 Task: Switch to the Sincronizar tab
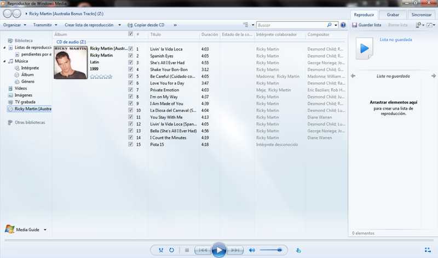click(x=422, y=15)
